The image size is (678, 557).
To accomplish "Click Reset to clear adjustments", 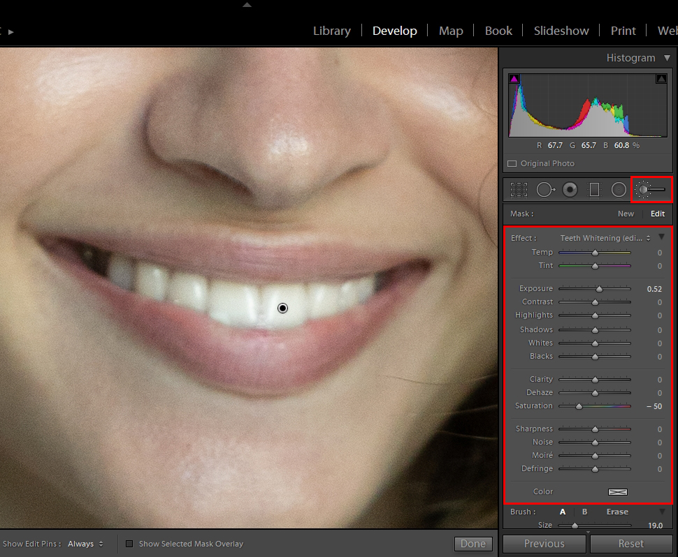I will (x=630, y=543).
